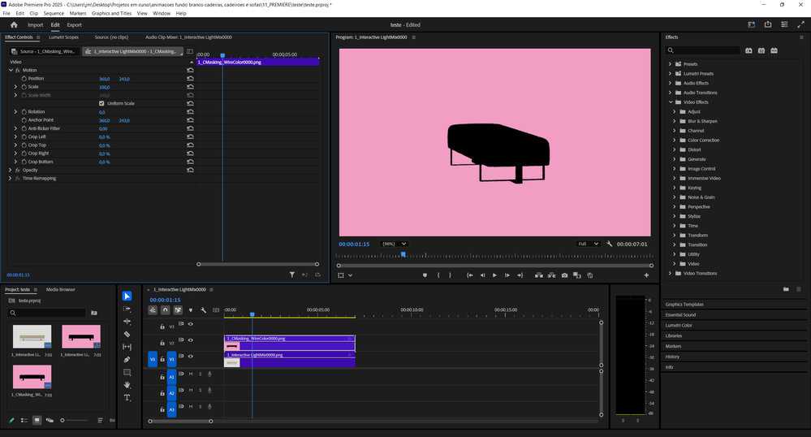Toggle Linked Selection in Timeline
The height and width of the screenshot is (437, 811).
pyautogui.click(x=178, y=310)
